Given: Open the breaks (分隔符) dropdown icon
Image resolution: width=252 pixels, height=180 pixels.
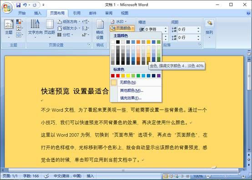Looking at the screenshot, I should 86,21.
